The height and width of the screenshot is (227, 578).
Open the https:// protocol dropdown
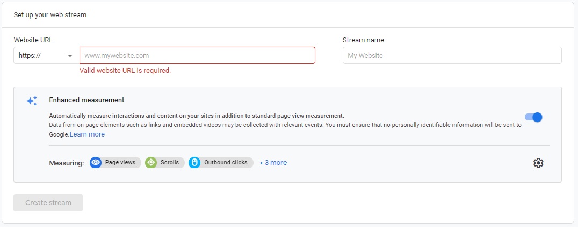45,56
